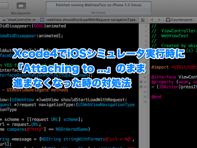Click line number 1 in the gutter
Image resolution: width=197 pixels, height=148 pixels.
tap(145, 26)
